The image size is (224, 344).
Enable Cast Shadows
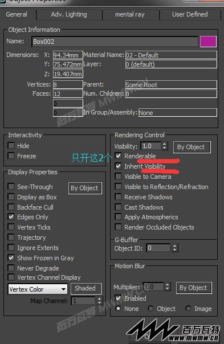pos(118,207)
